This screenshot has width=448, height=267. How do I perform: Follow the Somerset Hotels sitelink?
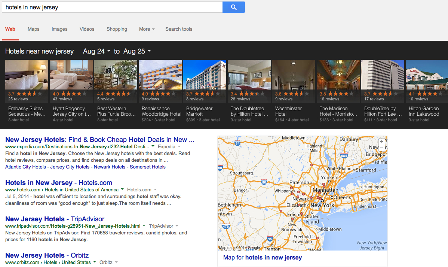point(148,167)
